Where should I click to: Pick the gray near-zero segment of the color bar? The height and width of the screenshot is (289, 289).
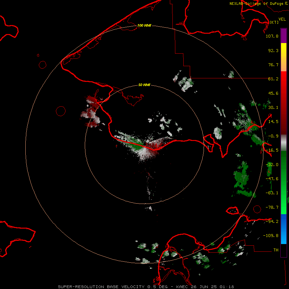pos(284,143)
